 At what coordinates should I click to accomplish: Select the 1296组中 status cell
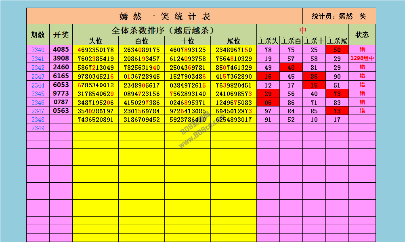(x=362, y=58)
